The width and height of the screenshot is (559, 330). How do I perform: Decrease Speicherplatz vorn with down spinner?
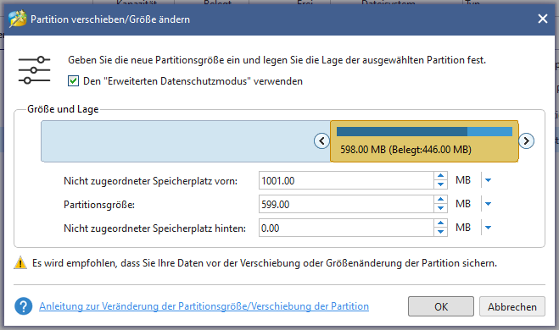coord(440,184)
